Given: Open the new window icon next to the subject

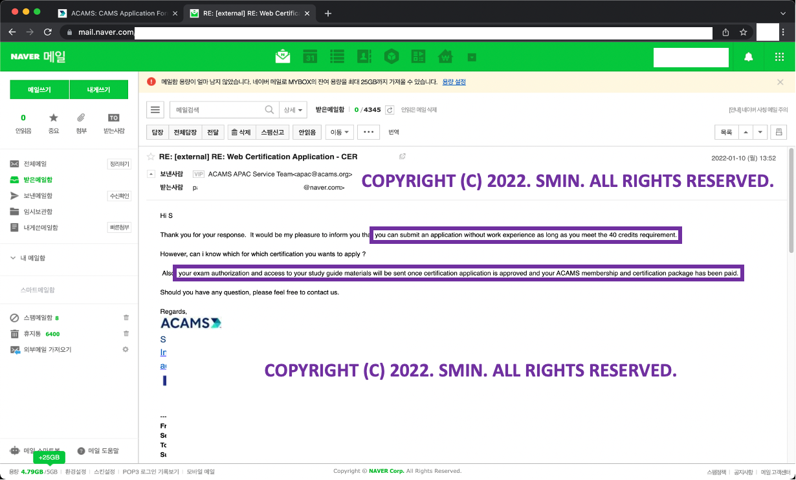Looking at the screenshot, I should 403,157.
